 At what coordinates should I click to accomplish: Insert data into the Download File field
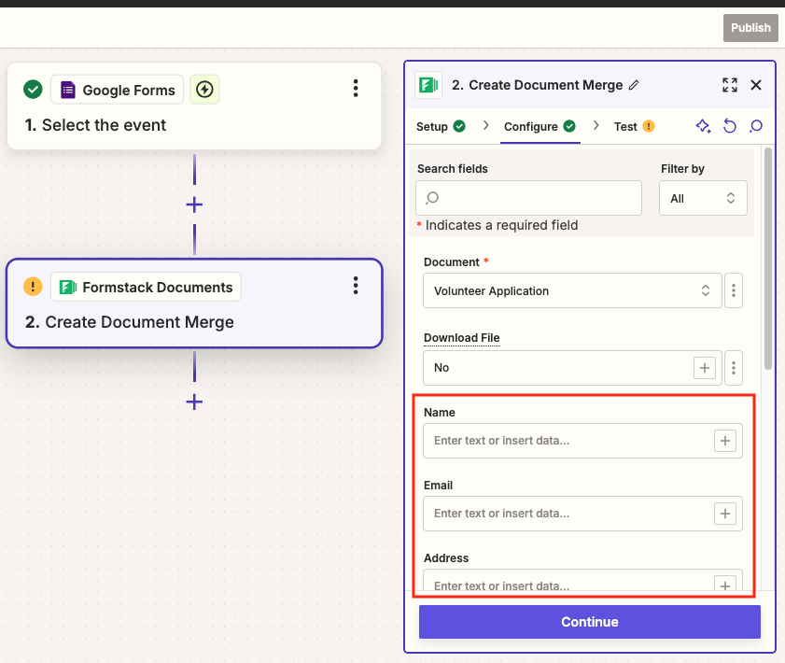(x=705, y=368)
